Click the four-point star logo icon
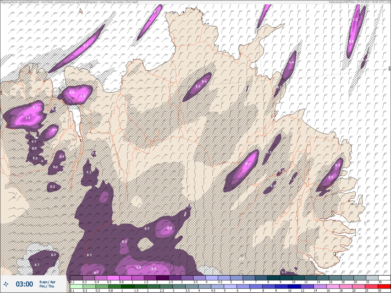 6,284
